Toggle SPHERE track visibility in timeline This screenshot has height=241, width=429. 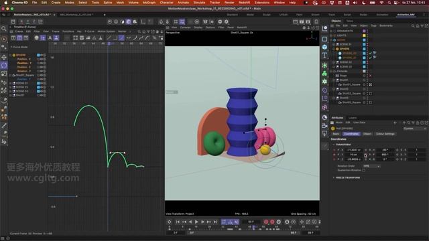(42, 55)
